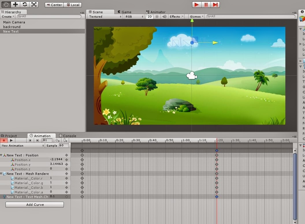This screenshot has height=224, width=305.
Task: Open the Textured draw mode dropdown
Action: [x=104, y=16]
